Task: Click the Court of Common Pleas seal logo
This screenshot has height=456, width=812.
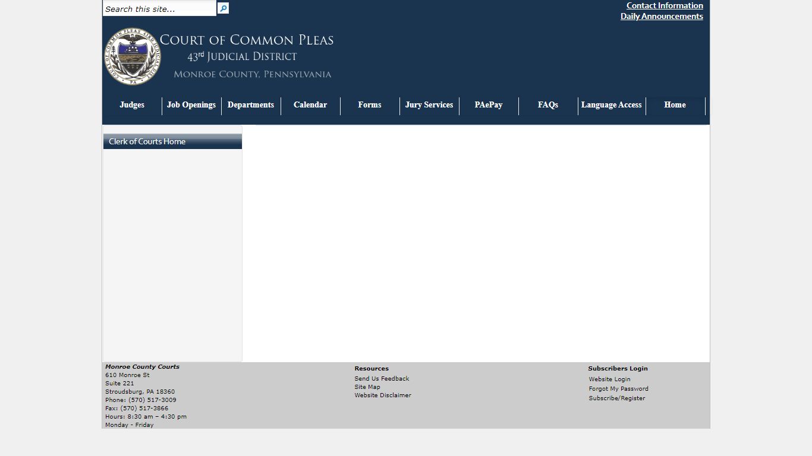Action: [x=133, y=56]
